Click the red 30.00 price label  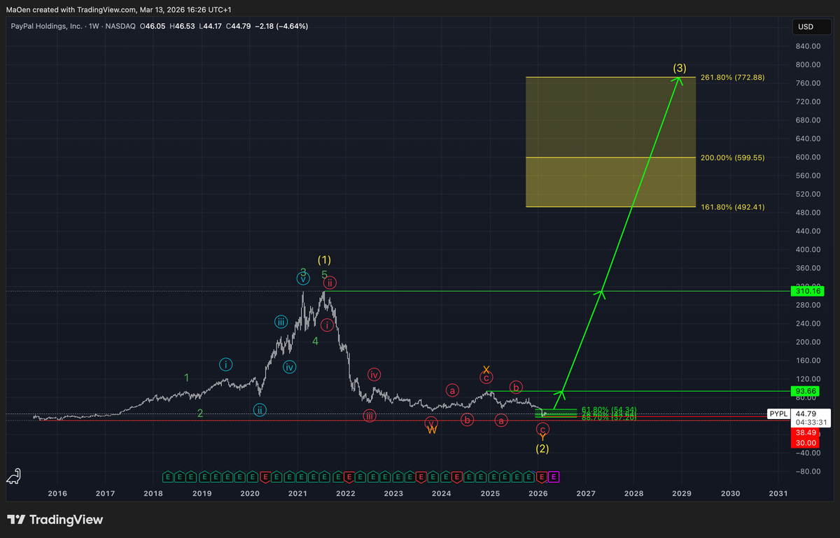(805, 443)
